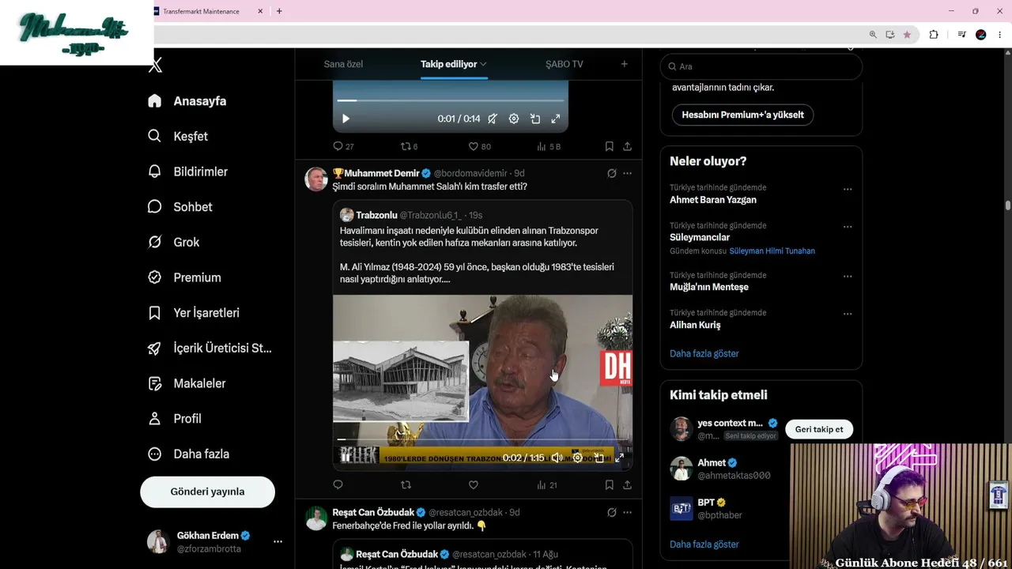Open Premium from the sidebar

184,277
